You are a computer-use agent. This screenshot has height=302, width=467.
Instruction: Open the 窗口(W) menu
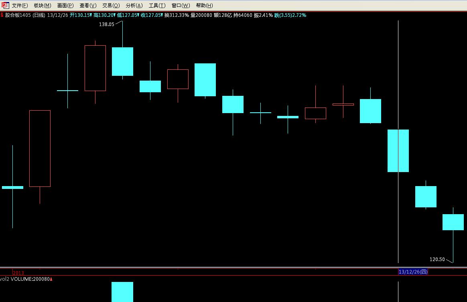coord(181,6)
